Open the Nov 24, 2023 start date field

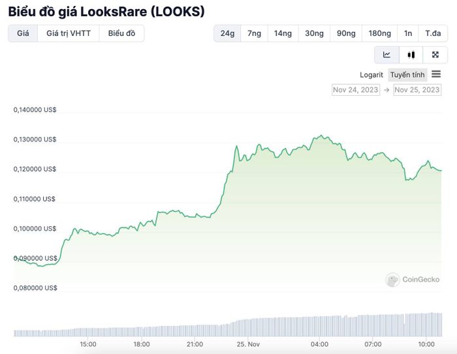[x=356, y=90]
